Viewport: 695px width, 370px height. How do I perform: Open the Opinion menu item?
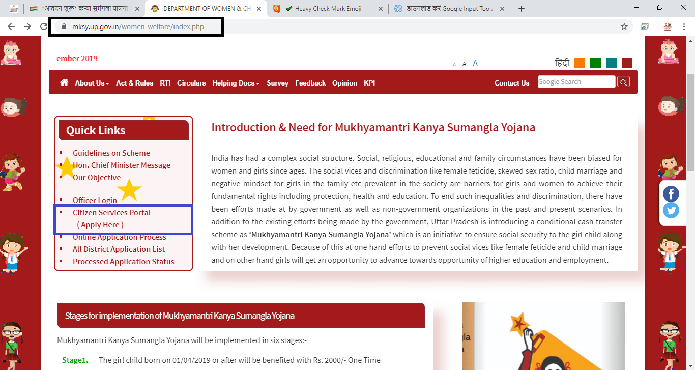click(344, 83)
